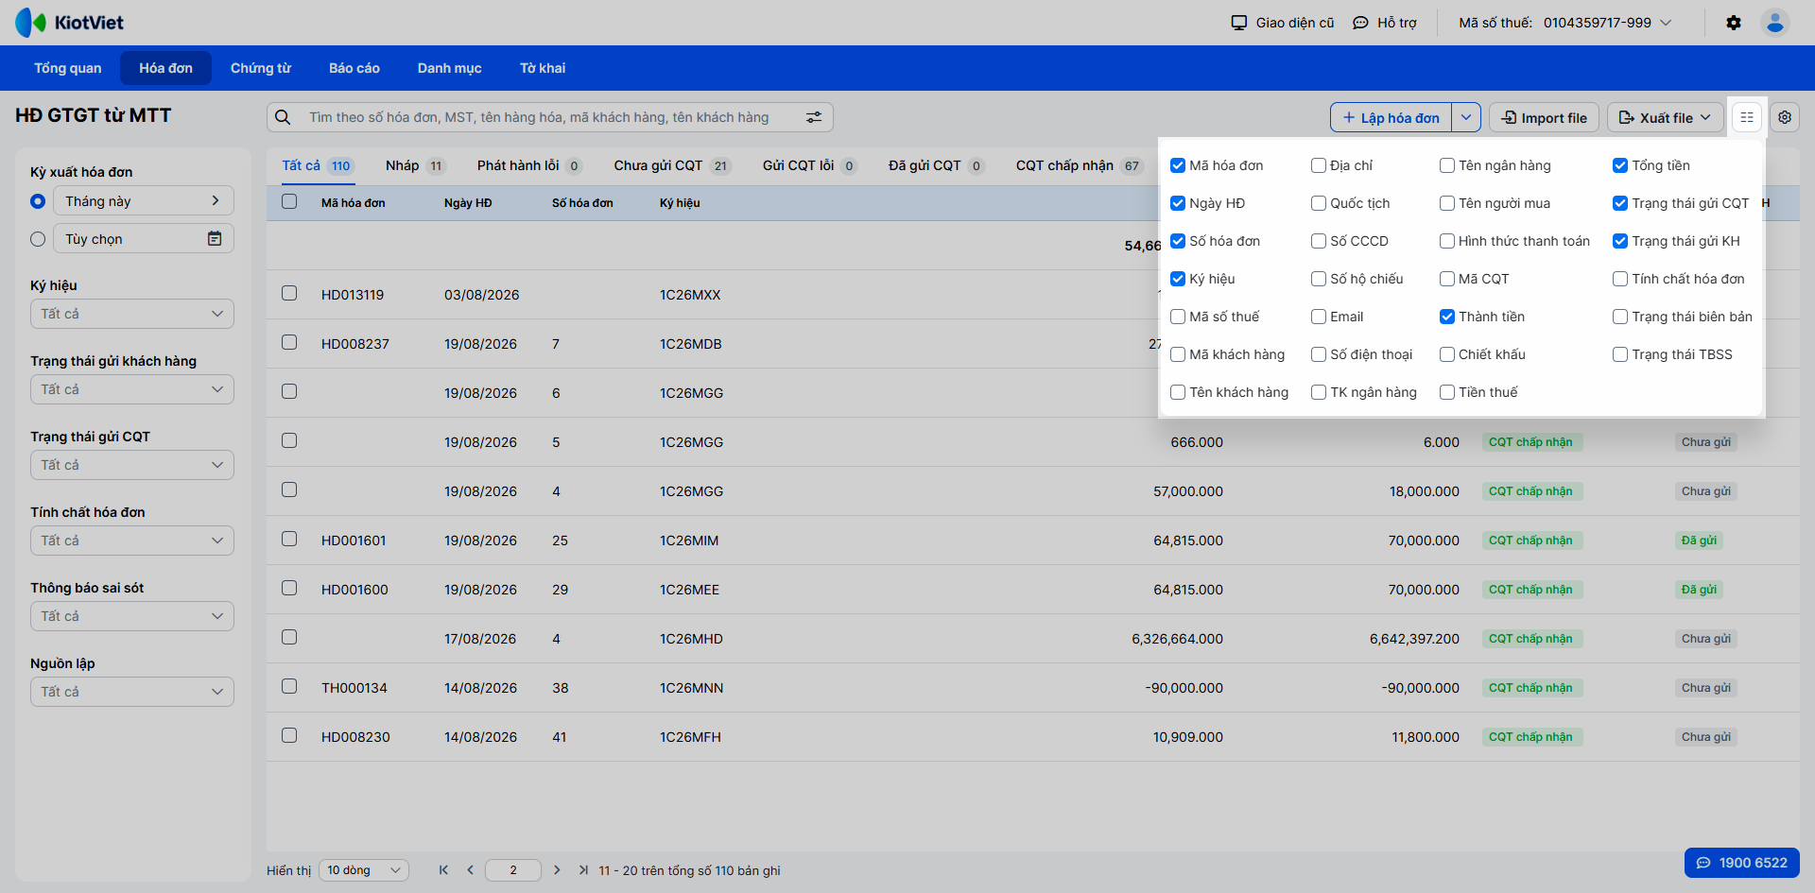
Task: Go to previous page
Action: pyautogui.click(x=470, y=870)
